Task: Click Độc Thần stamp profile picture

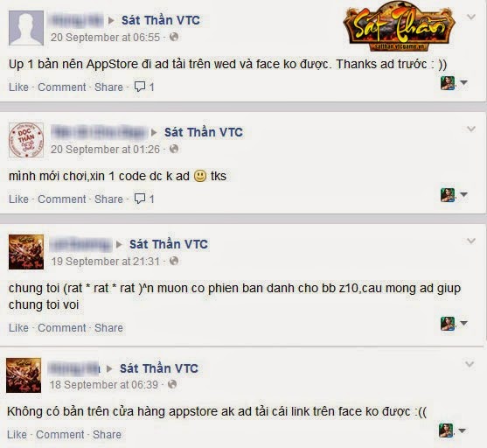Action: point(26,140)
